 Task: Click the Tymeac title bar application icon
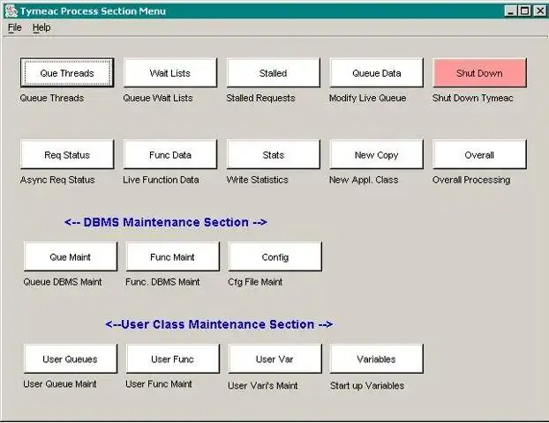point(11,11)
